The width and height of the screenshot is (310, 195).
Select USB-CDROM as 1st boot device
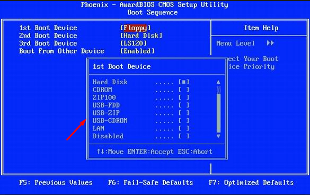[x=184, y=120]
